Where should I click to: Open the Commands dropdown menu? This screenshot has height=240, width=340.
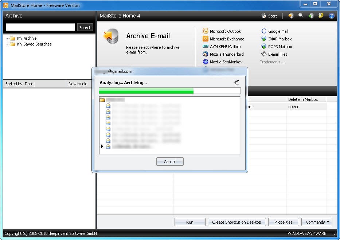click(x=317, y=222)
